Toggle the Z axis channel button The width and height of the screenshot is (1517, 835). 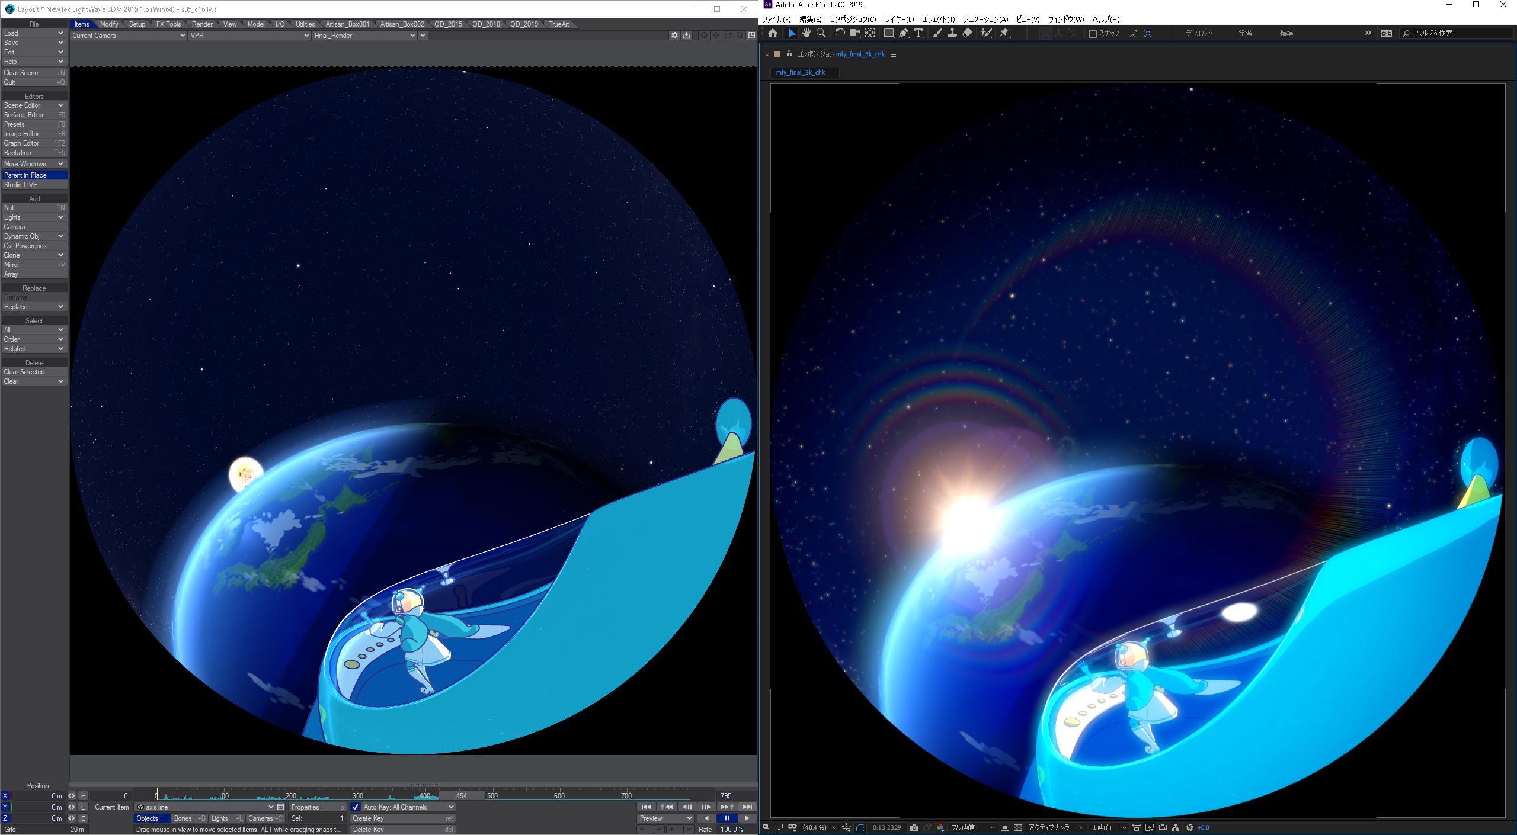(x=6, y=818)
